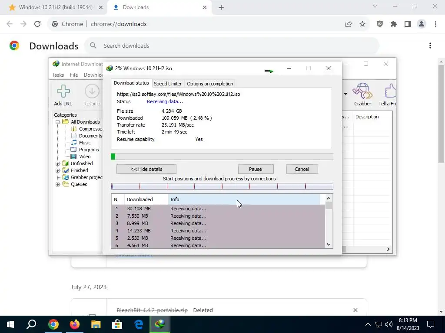The image size is (445, 333).
Task: Expand the Queues tree node
Action: pyautogui.click(x=58, y=184)
